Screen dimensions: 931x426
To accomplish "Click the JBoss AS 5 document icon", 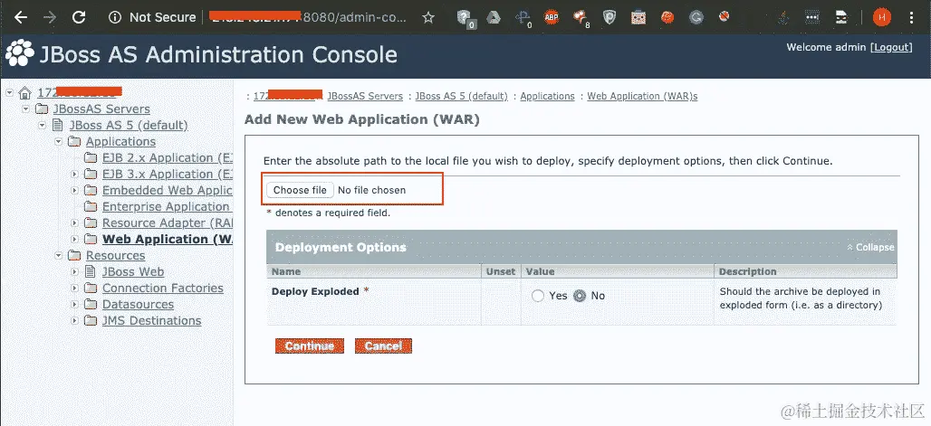I will point(58,125).
